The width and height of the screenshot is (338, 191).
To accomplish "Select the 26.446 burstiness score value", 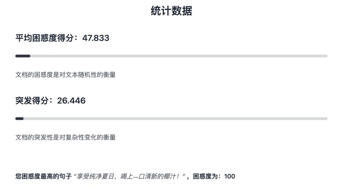I will tap(71, 101).
